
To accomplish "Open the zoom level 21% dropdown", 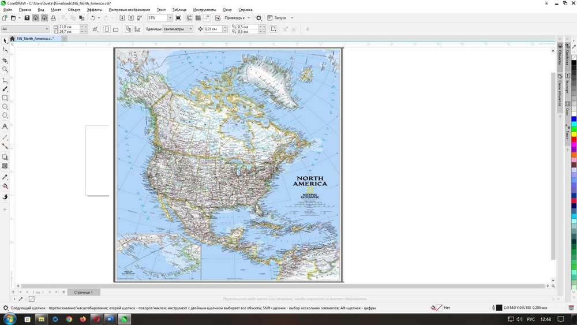I will point(170,18).
